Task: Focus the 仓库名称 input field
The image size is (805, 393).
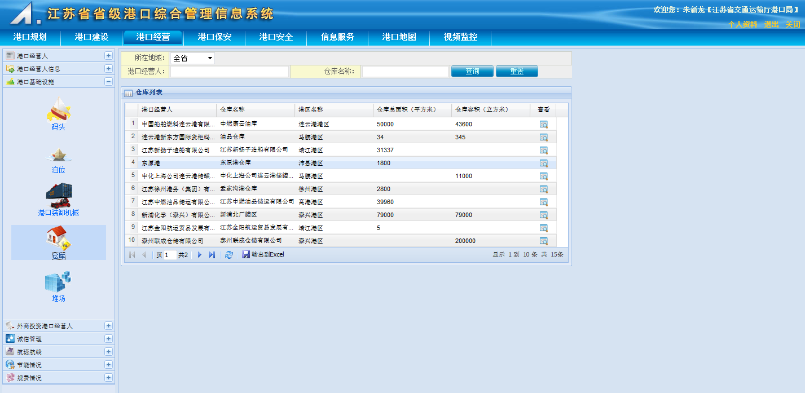Action: (405, 72)
